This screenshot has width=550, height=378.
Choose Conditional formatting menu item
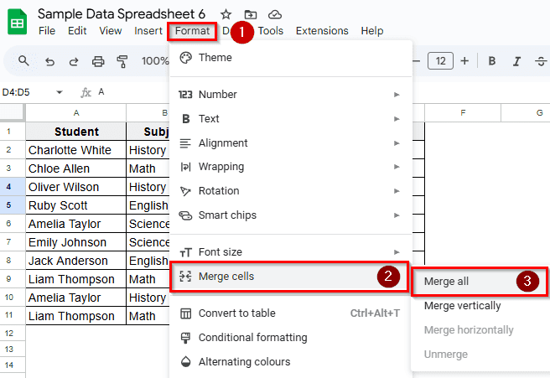pyautogui.click(x=252, y=338)
